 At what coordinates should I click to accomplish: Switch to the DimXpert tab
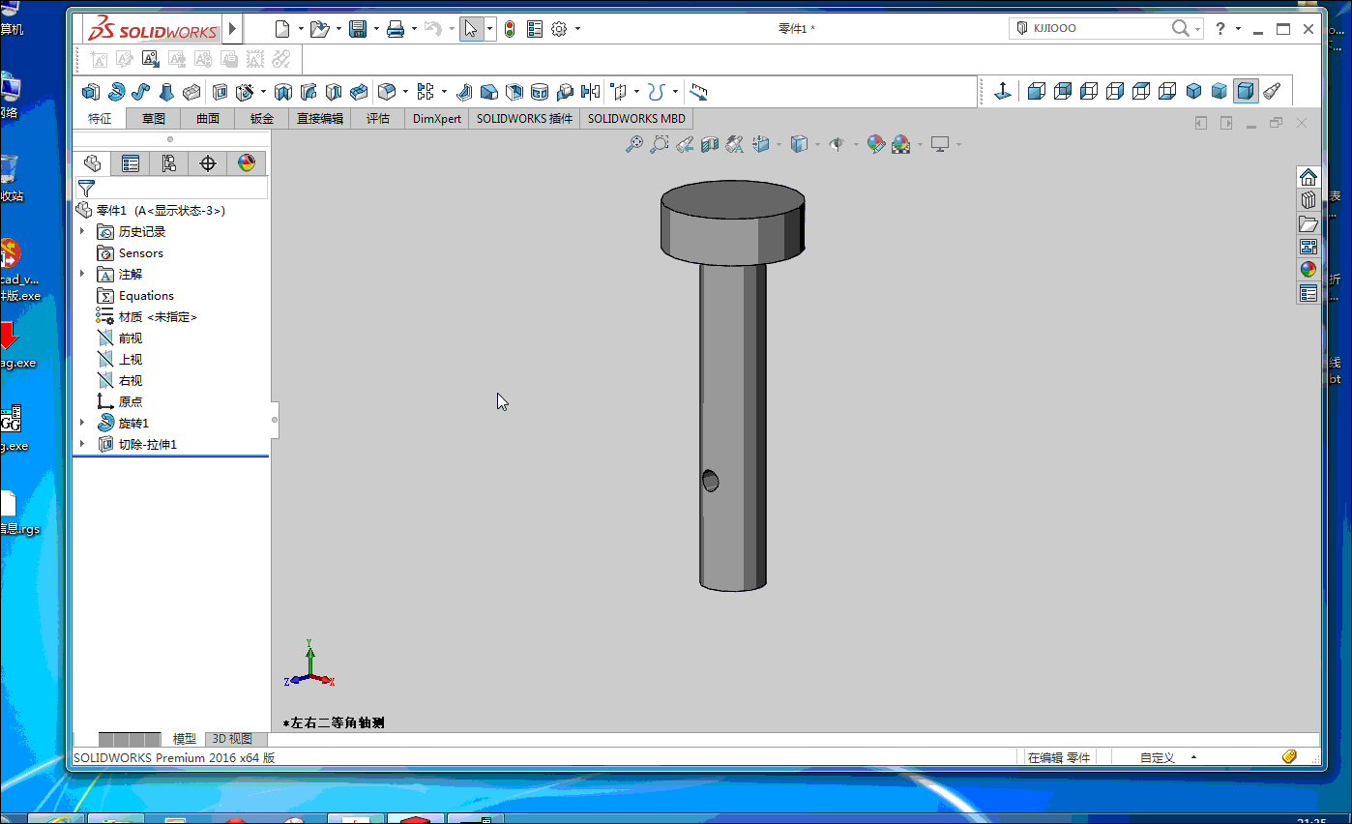pos(437,119)
